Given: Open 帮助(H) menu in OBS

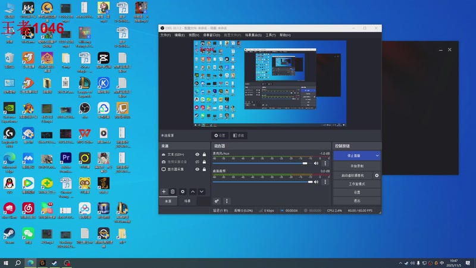Looking at the screenshot, I should 285,35.
